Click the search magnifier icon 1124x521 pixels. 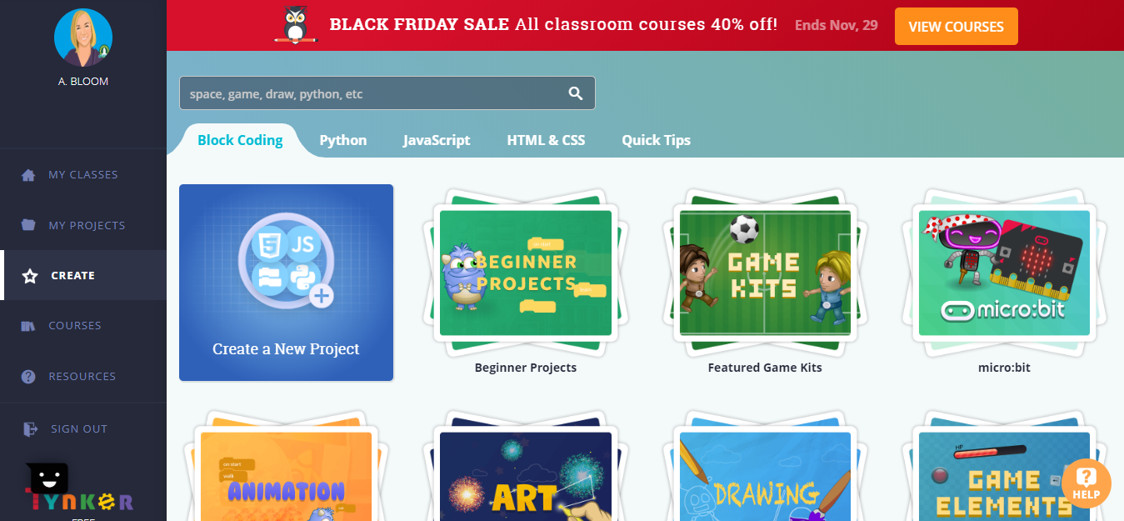[x=576, y=93]
